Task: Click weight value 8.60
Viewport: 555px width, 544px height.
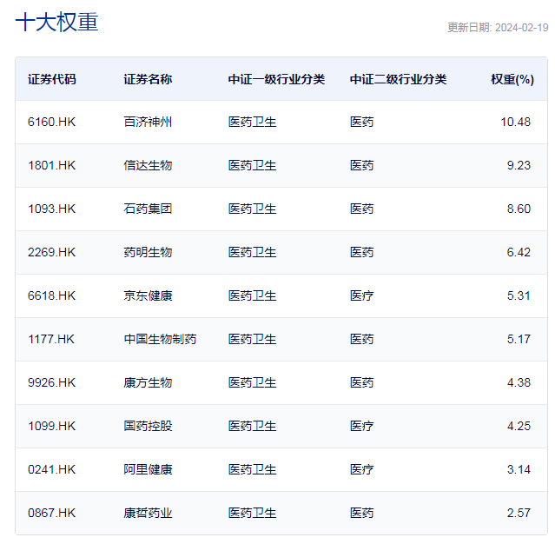Action: (x=519, y=209)
